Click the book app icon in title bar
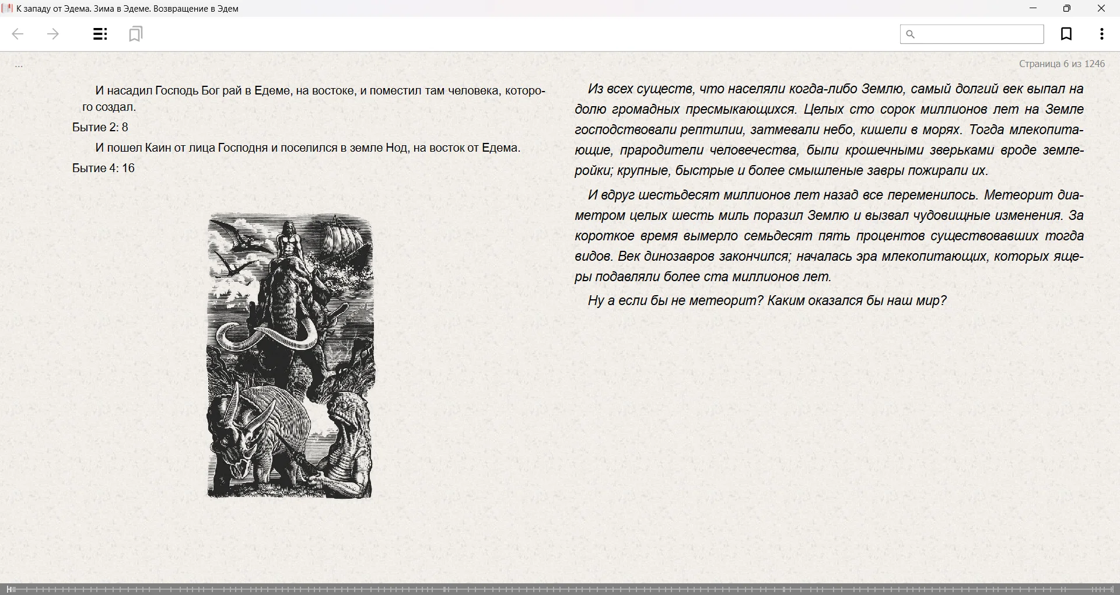Image resolution: width=1120 pixels, height=595 pixels. pyautogui.click(x=8, y=8)
